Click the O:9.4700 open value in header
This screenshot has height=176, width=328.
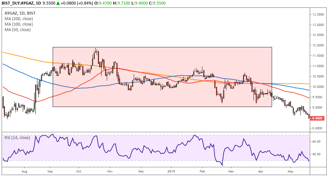tap(103, 3)
